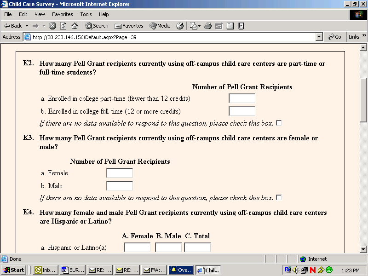
Task: Click the part-time enrollment number field
Action: coord(242,98)
